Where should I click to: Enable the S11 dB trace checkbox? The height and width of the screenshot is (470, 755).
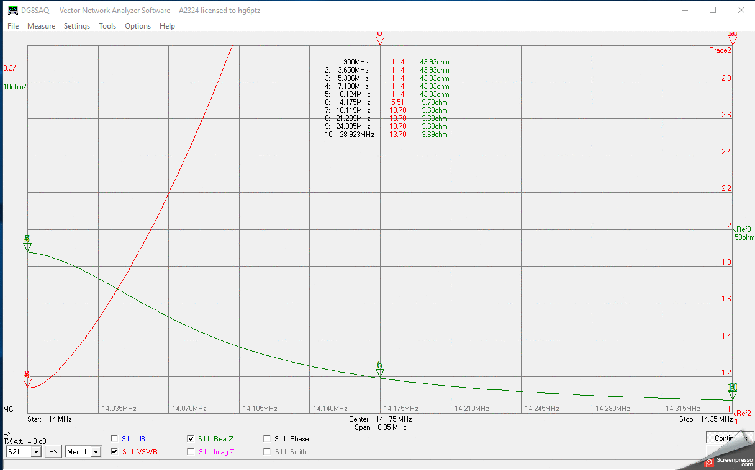pos(114,439)
